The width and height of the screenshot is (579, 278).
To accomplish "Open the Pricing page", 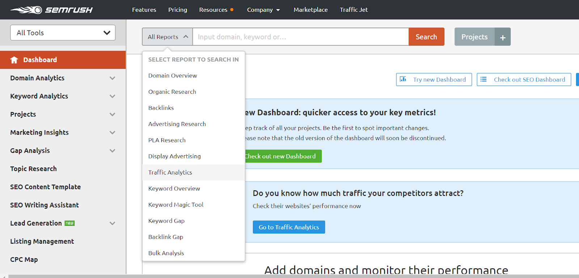I will 178,10.
